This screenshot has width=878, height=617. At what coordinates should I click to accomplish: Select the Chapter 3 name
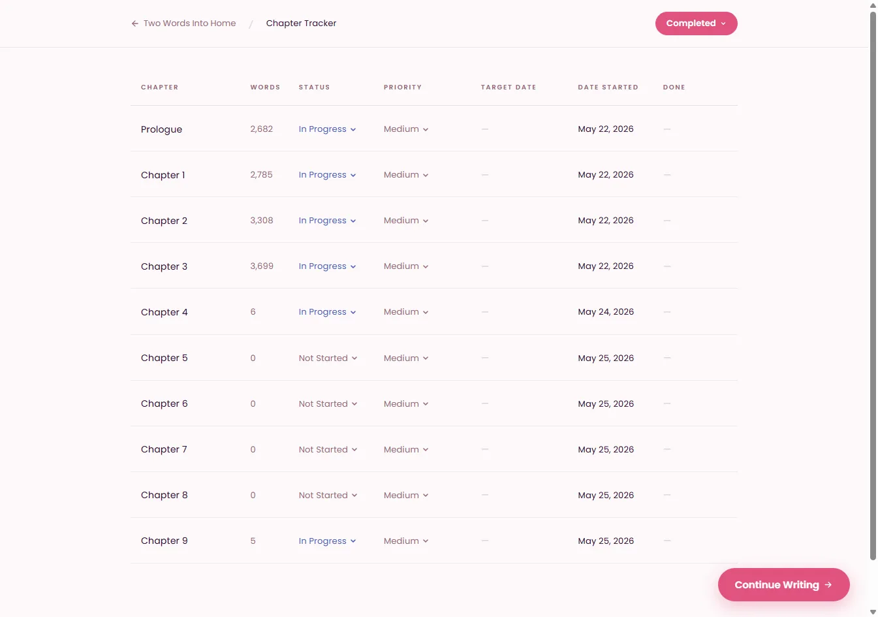point(164,266)
